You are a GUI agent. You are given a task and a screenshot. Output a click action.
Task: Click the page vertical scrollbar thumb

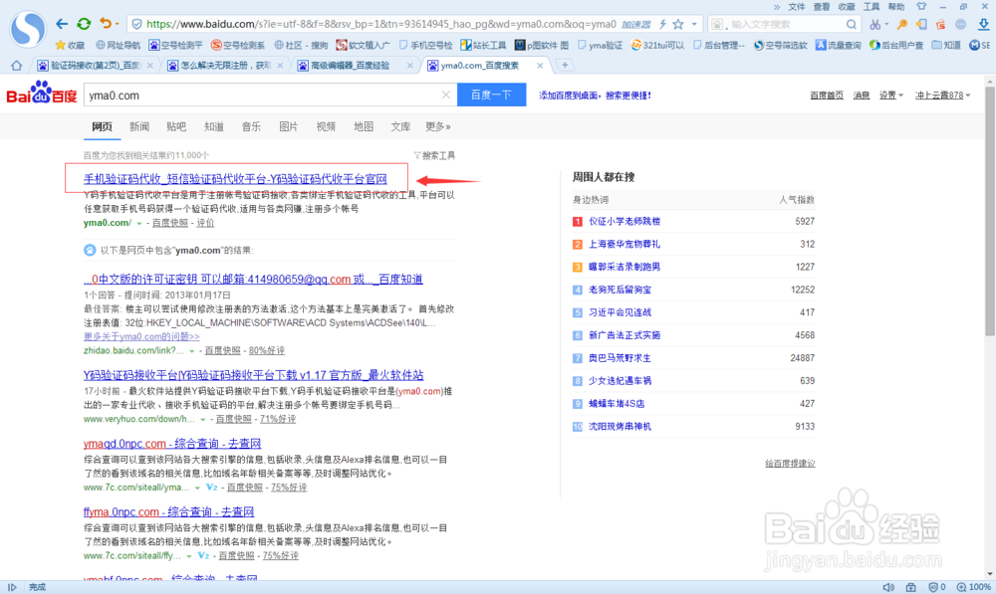[x=990, y=211]
